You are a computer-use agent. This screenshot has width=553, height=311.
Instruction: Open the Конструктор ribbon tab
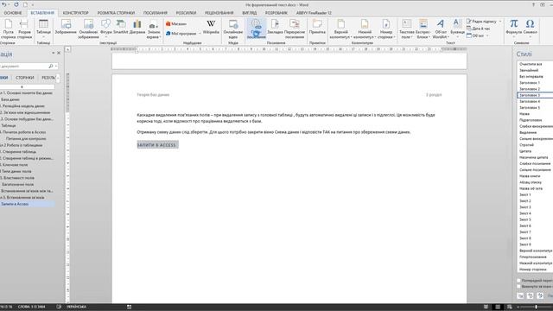coord(75,13)
